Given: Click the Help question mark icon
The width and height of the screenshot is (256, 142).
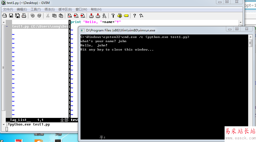Looking at the screenshot, I should pyautogui.click(x=135, y=16).
